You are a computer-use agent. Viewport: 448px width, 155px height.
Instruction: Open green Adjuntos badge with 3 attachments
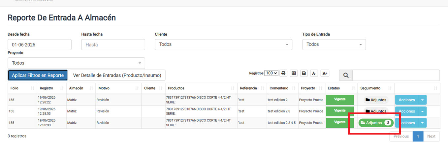pos(376,123)
